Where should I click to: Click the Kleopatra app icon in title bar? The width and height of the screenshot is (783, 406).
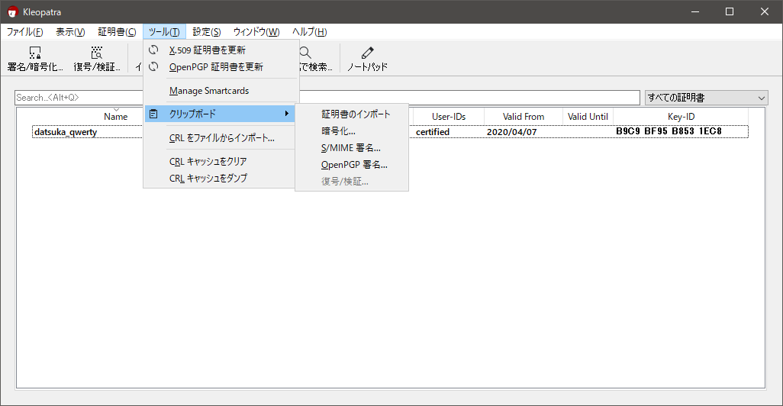[x=12, y=12]
